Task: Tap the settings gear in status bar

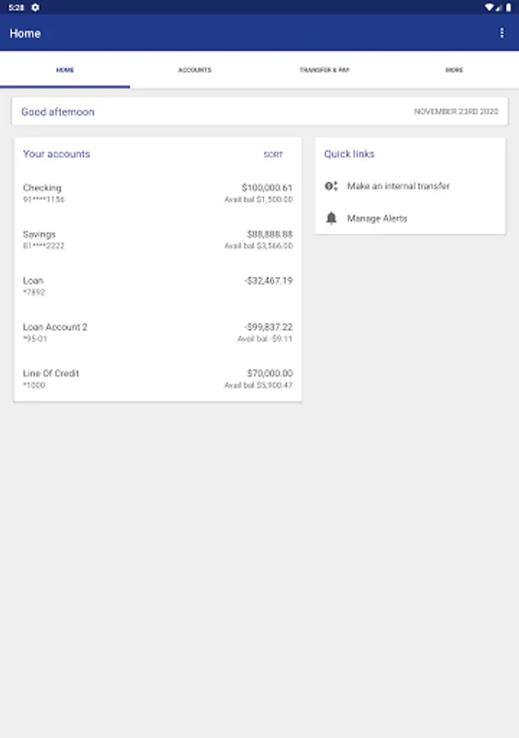Action: click(x=35, y=7)
